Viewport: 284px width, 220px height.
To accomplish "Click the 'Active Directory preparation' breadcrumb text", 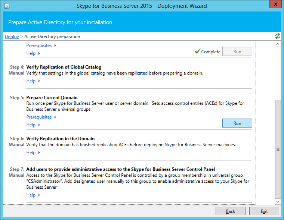I will (52, 37).
